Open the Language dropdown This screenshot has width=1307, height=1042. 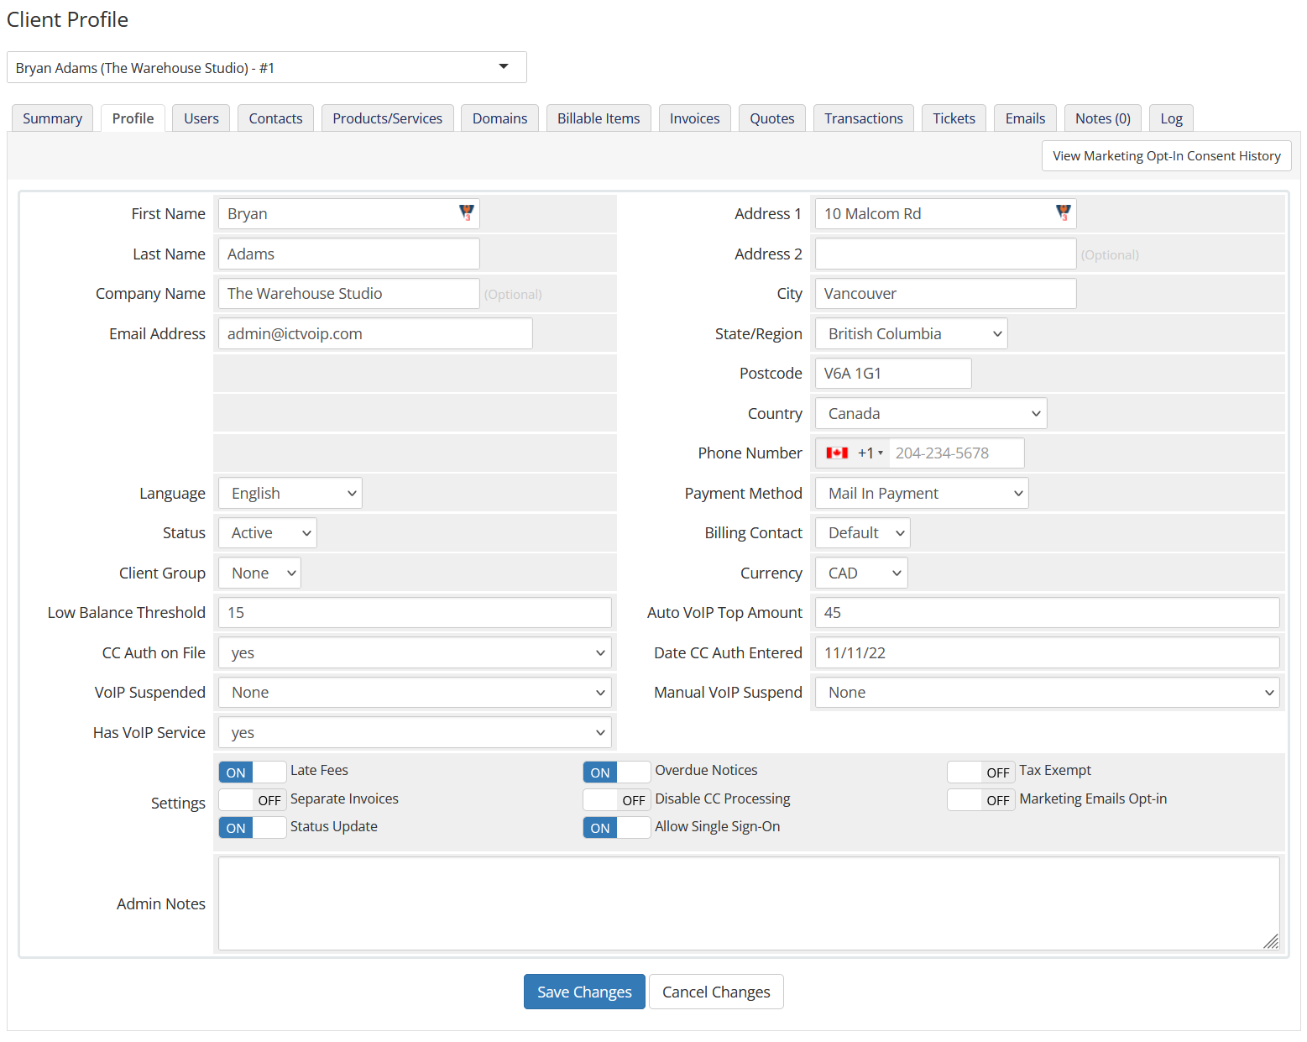coord(290,493)
